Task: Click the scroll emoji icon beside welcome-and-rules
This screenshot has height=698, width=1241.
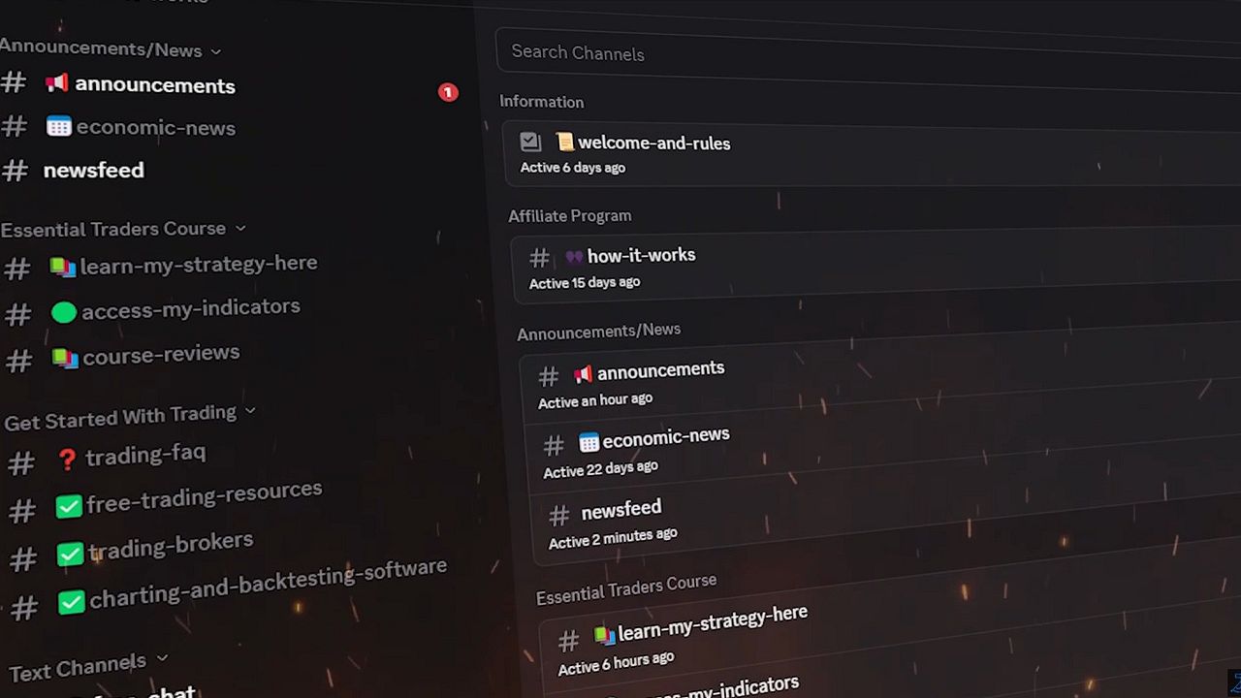Action: point(565,142)
